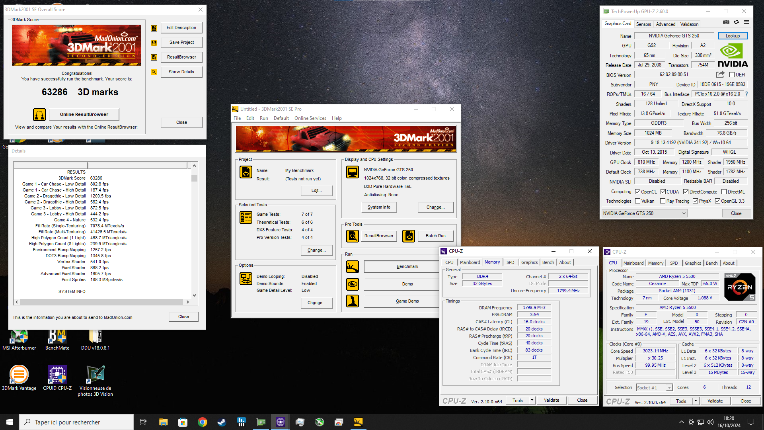Click the Selected Tests checklist icon
The image size is (764, 430).
pyautogui.click(x=246, y=217)
